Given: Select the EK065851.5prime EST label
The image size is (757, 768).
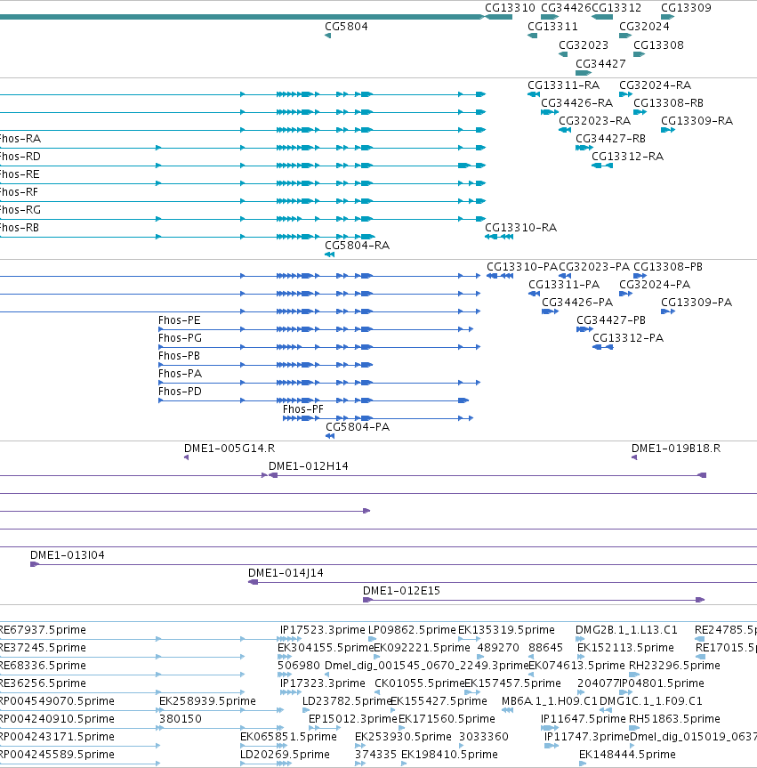Looking at the screenshot, I should click(x=288, y=737).
